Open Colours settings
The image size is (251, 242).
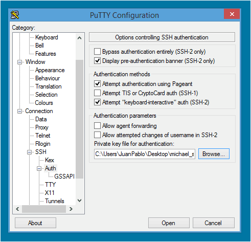pos(44,103)
